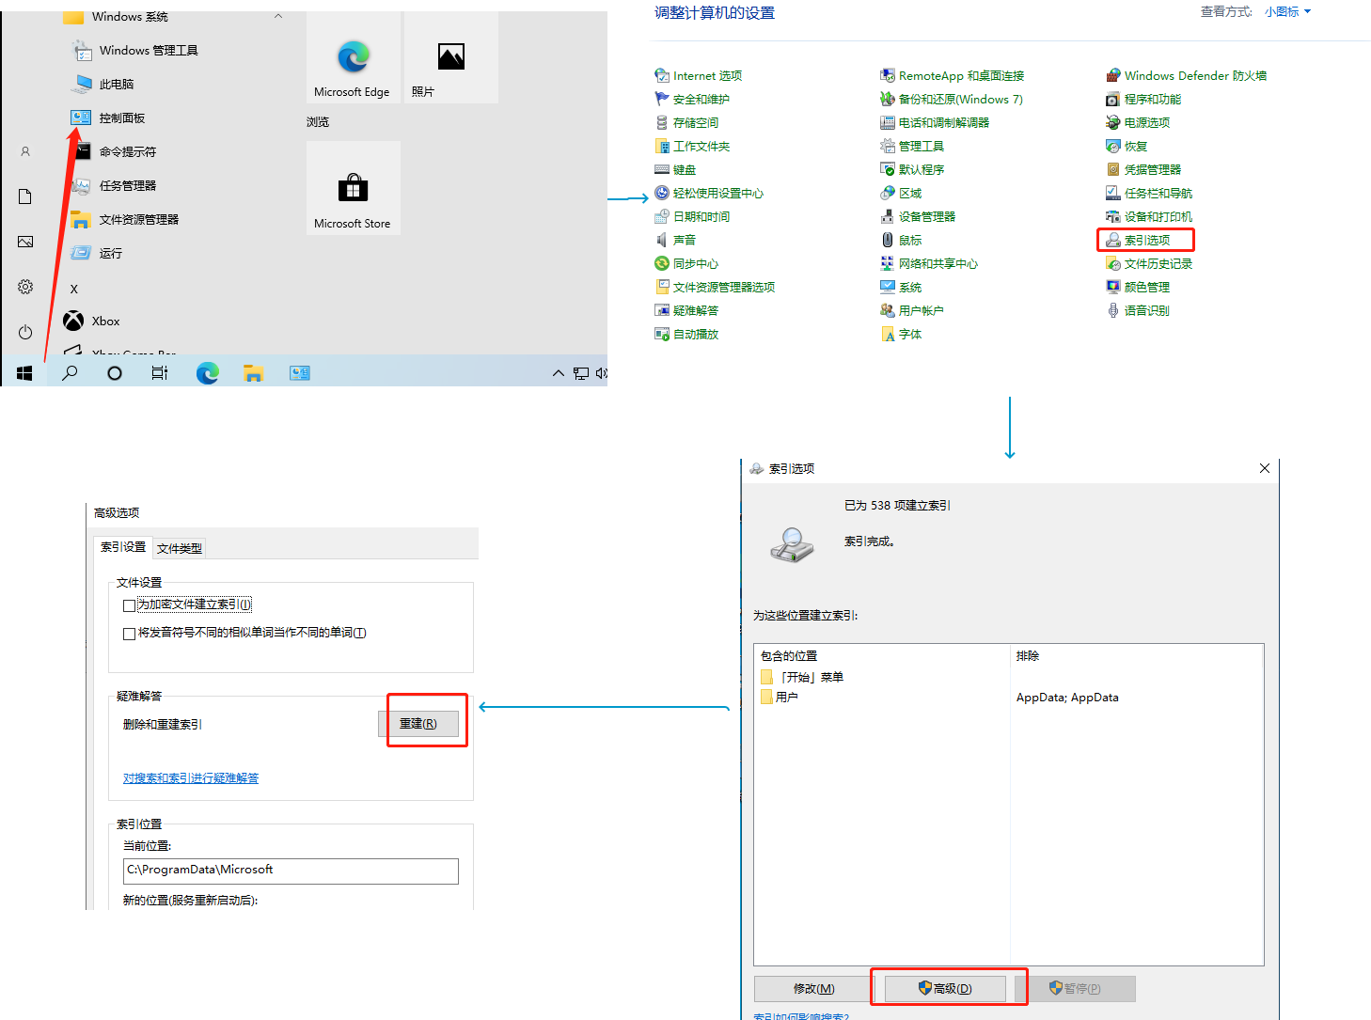Check 将发音符号不同的相似单词当作不同的单词
The width and height of the screenshot is (1371, 1020).
[x=129, y=633]
